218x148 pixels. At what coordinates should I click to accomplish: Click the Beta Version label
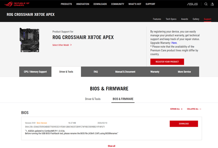pos(42,123)
